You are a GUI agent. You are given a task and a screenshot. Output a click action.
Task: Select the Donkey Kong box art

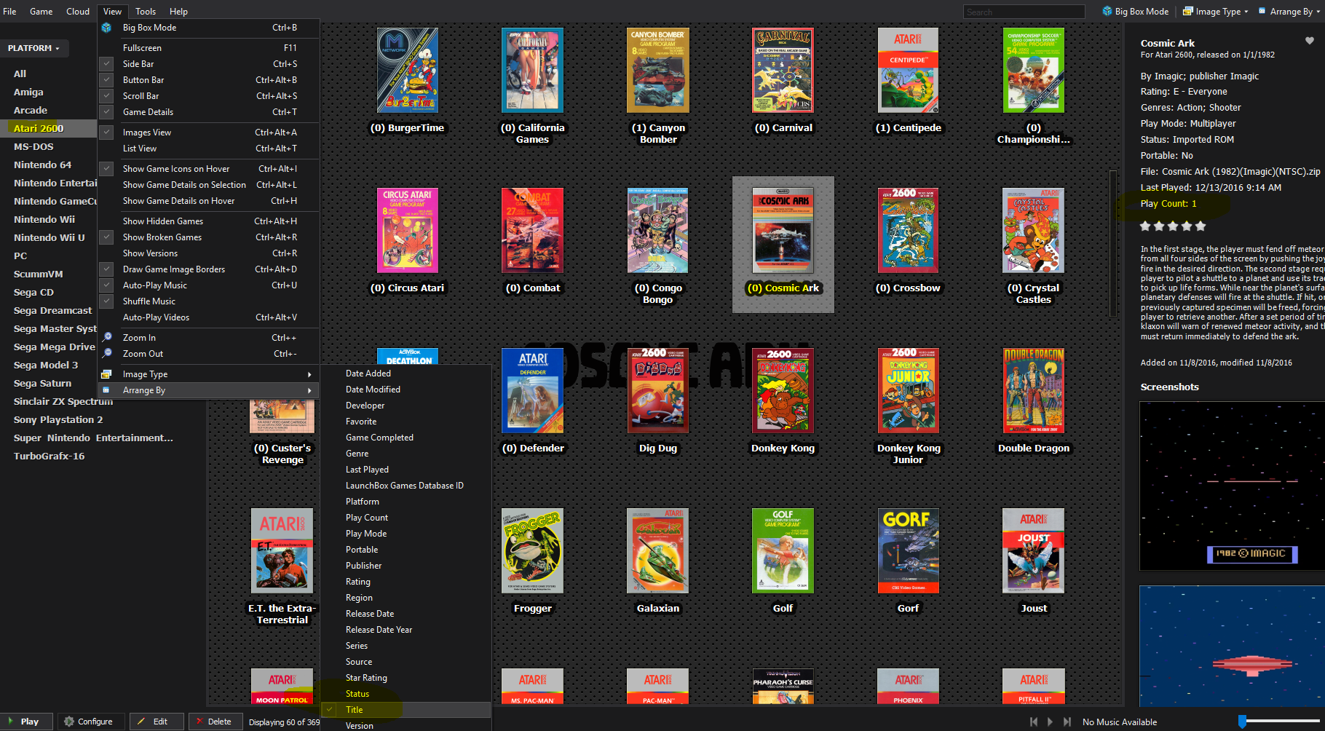click(783, 391)
